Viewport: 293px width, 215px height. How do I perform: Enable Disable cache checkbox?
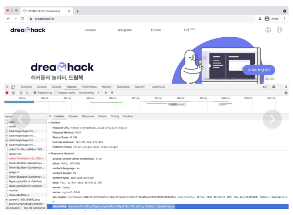(x=56, y=93)
